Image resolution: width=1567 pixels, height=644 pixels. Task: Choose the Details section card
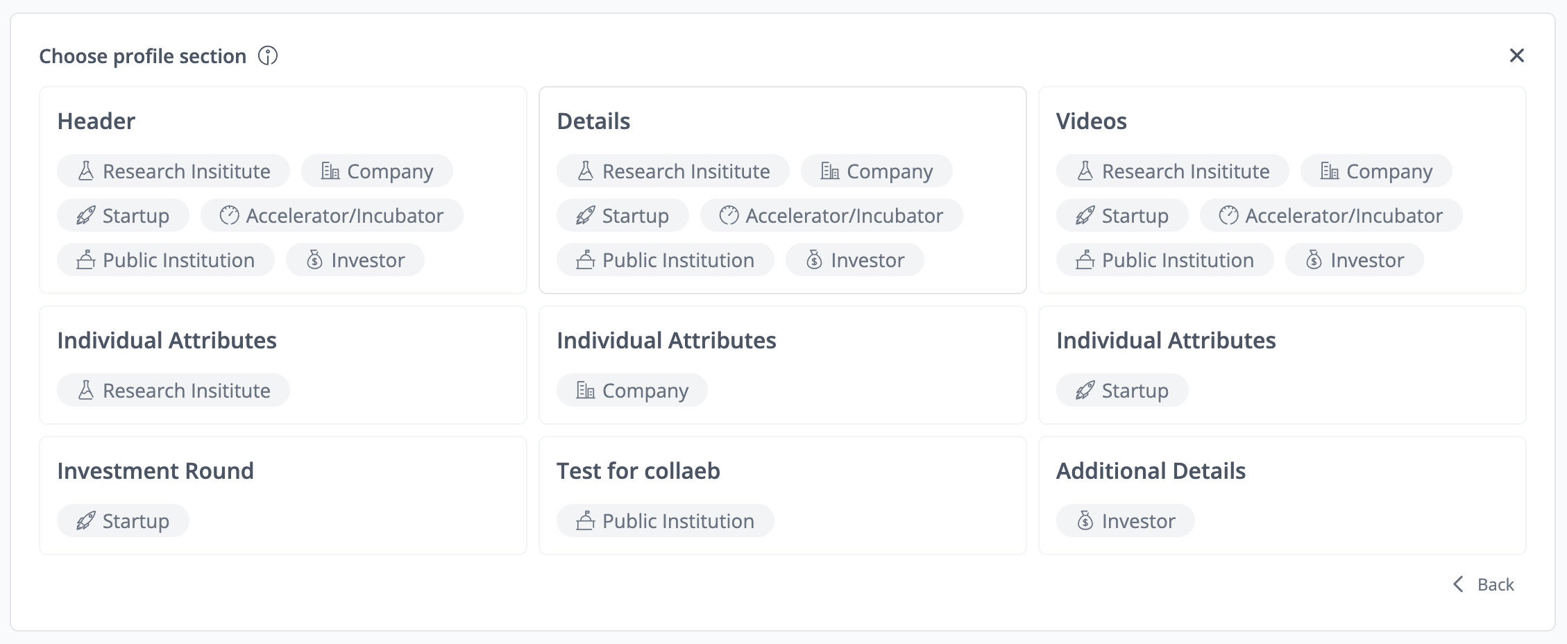click(x=782, y=189)
